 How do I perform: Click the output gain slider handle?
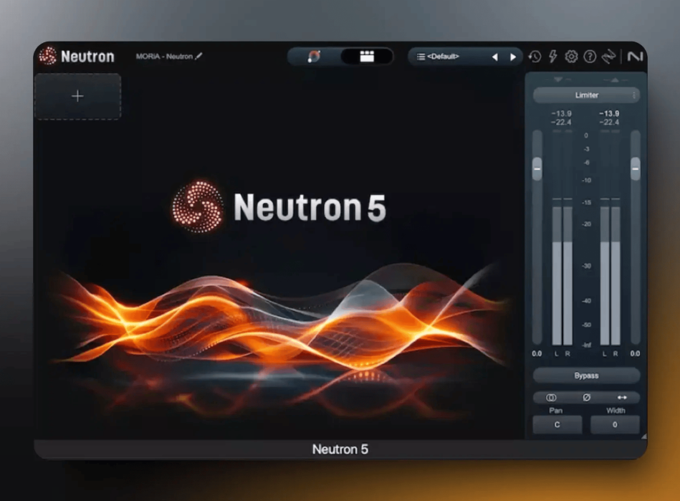636,168
